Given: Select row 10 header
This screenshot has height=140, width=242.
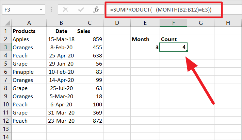Looking at the screenshot, I should tap(6, 104).
